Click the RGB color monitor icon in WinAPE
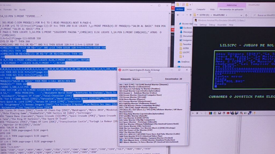The height and width of the screenshot is (154, 275). tap(210, 113)
